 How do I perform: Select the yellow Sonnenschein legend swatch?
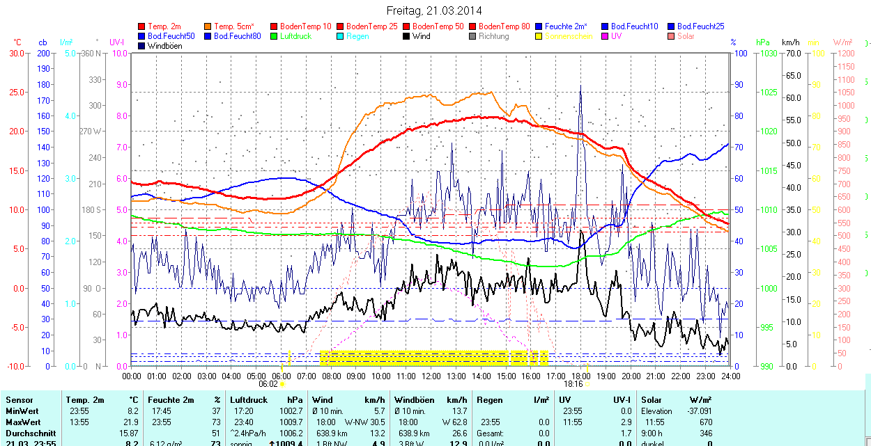pos(539,36)
